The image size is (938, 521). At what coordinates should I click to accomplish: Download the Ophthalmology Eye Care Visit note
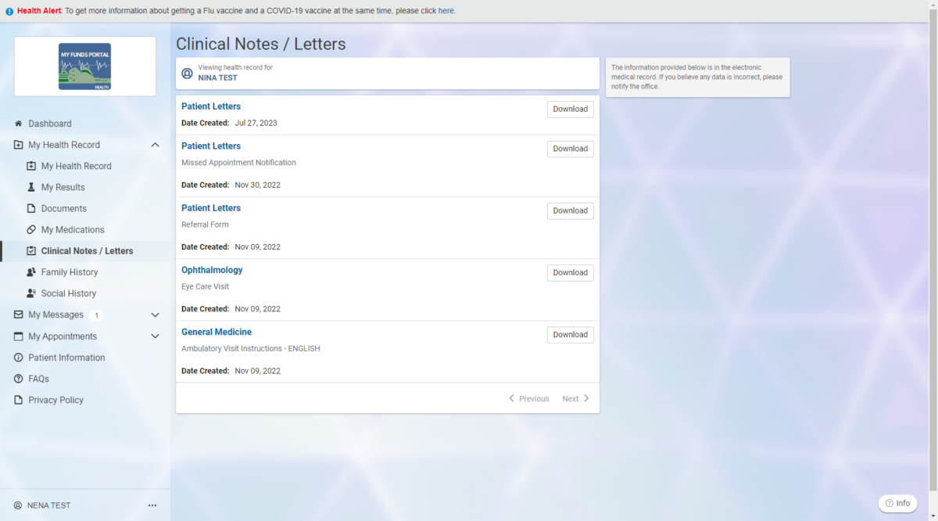[x=570, y=272]
